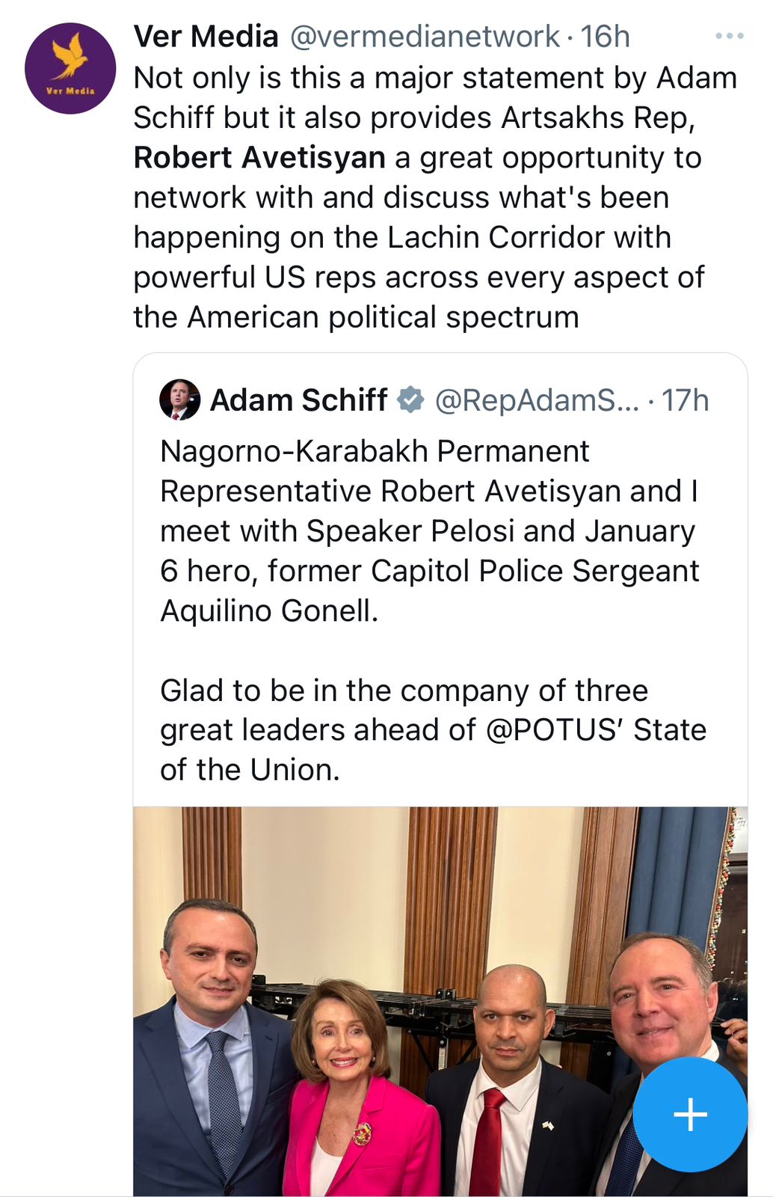Click the verified badge beside Adam Schiff
This screenshot has height=1197, width=773.
[410, 399]
